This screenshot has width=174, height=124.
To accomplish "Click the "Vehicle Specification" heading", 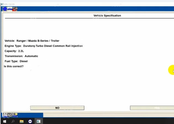I will click(x=107, y=16).
